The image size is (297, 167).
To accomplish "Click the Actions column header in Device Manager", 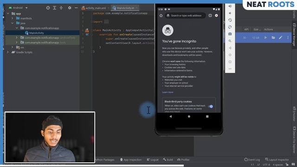I will [x=268, y=29].
